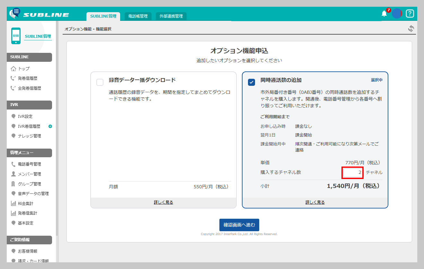This screenshot has width=424, height=269.
Task: Open 基本設定 in sidebar
Action: point(26,223)
